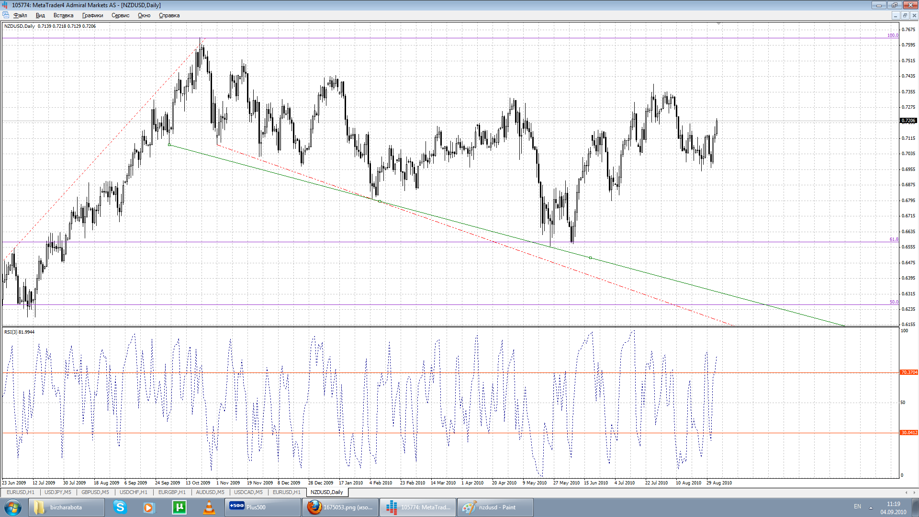This screenshot has width=919, height=517.
Task: Switch to the USDJPY,M5 chart tab
Action: coord(57,492)
